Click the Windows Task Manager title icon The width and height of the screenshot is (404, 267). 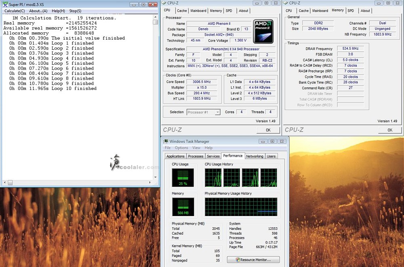click(x=166, y=141)
